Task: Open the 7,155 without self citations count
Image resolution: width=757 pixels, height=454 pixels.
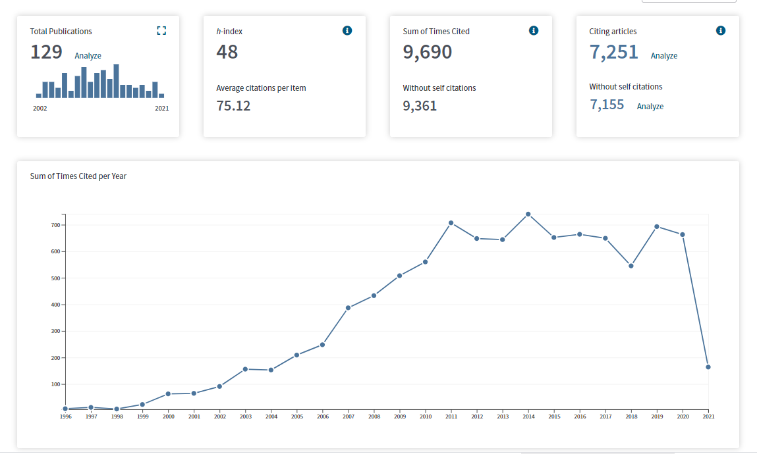Action: 606,105
